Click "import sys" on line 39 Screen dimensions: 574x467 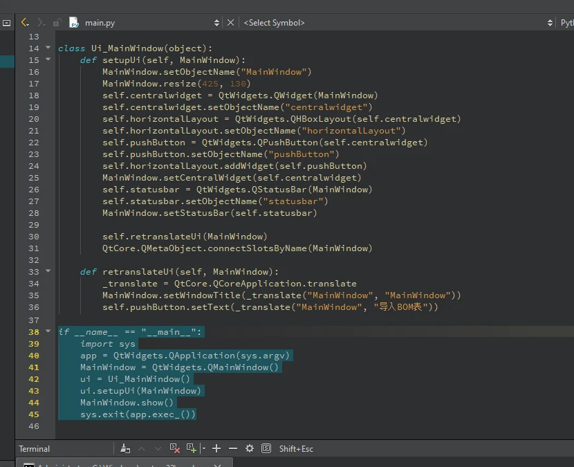click(x=108, y=344)
